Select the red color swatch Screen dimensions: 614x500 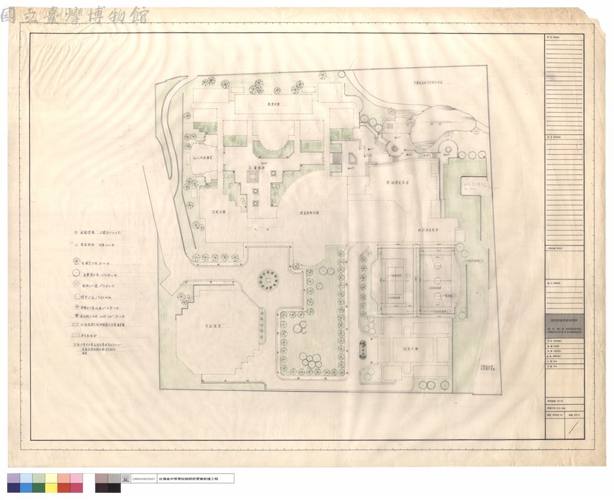64,488
